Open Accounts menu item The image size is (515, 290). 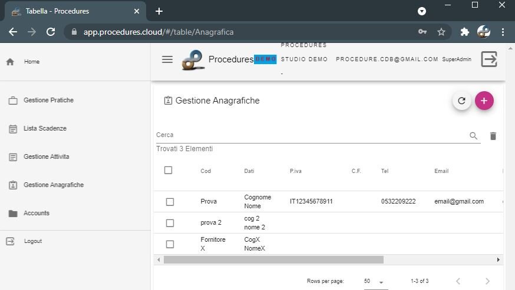point(37,213)
